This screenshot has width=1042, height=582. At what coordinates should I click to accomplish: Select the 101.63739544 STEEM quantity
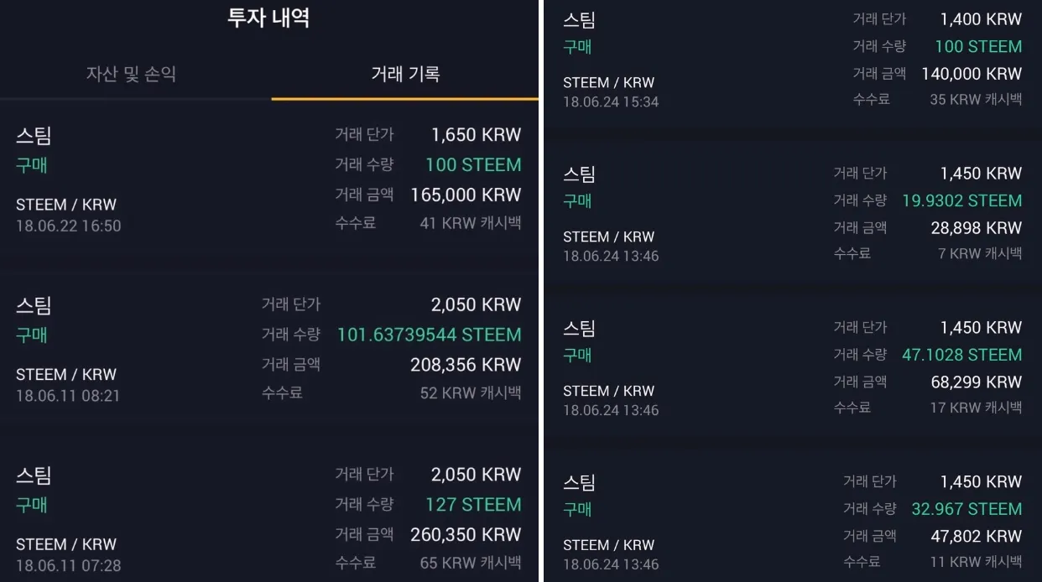click(x=429, y=335)
